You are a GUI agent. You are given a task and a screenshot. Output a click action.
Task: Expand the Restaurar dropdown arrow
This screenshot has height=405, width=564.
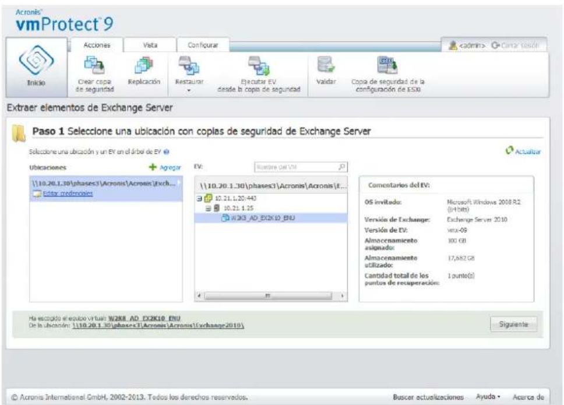click(x=189, y=90)
